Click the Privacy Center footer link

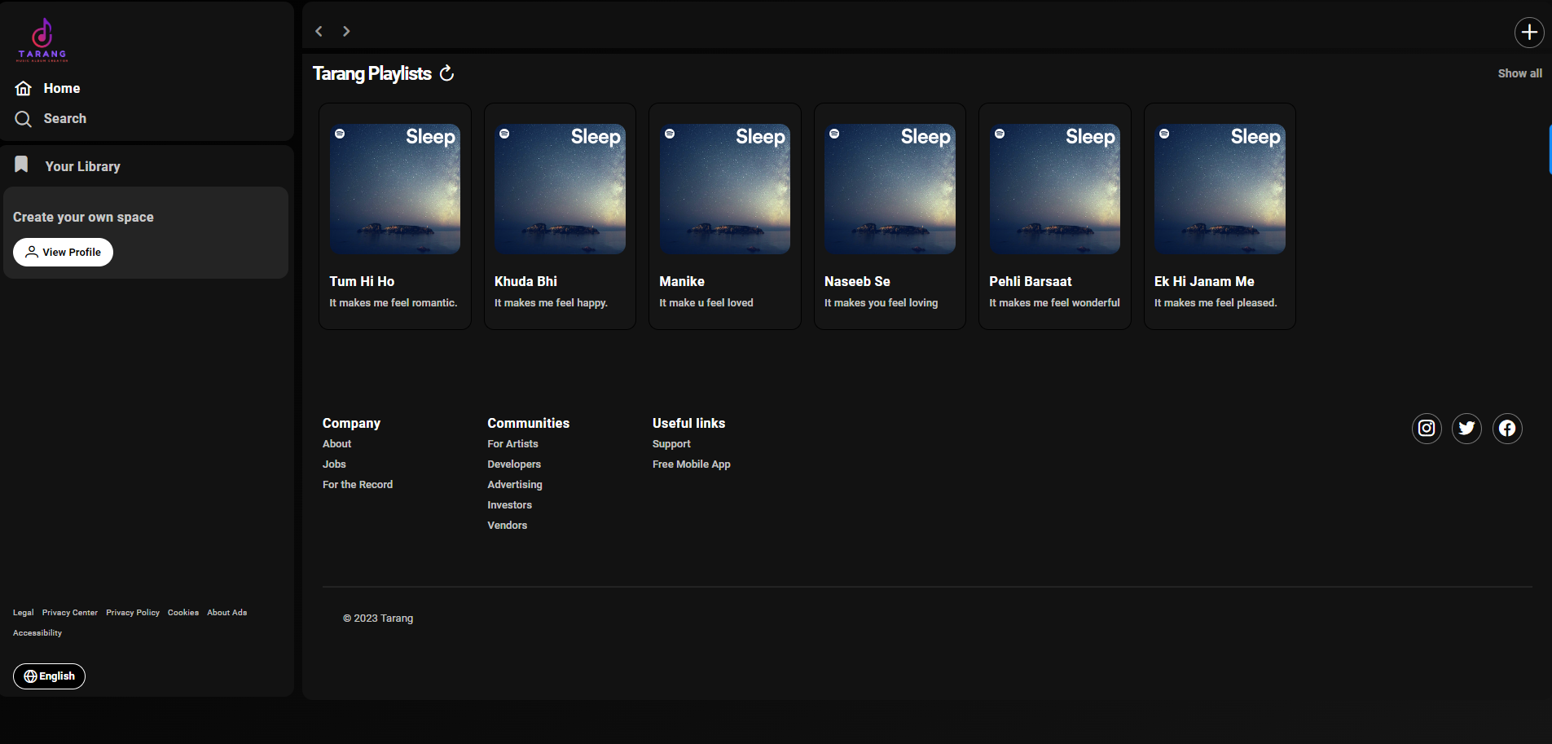click(x=70, y=613)
